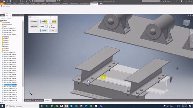The image size is (193, 108).
Task: Click the Apply button in Auto Fastener dialog
Action: pyautogui.click(x=44, y=31)
